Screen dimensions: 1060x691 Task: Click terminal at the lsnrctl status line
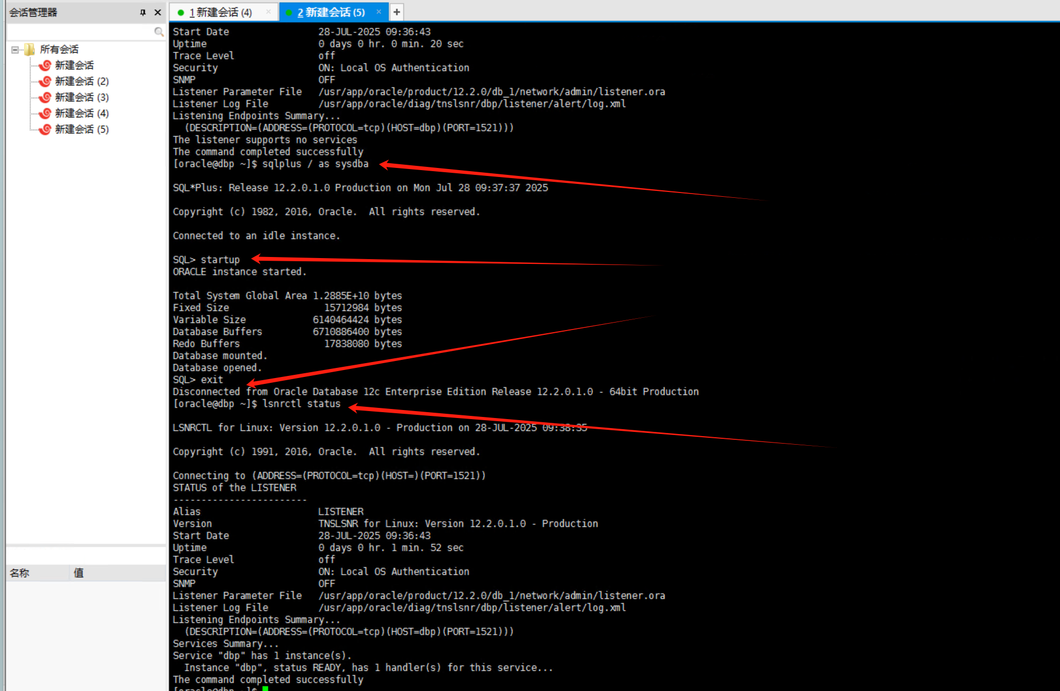(301, 404)
